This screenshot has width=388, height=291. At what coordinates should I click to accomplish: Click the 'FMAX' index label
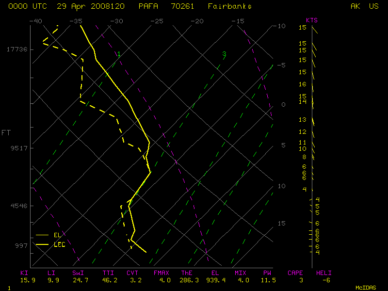[162, 273]
